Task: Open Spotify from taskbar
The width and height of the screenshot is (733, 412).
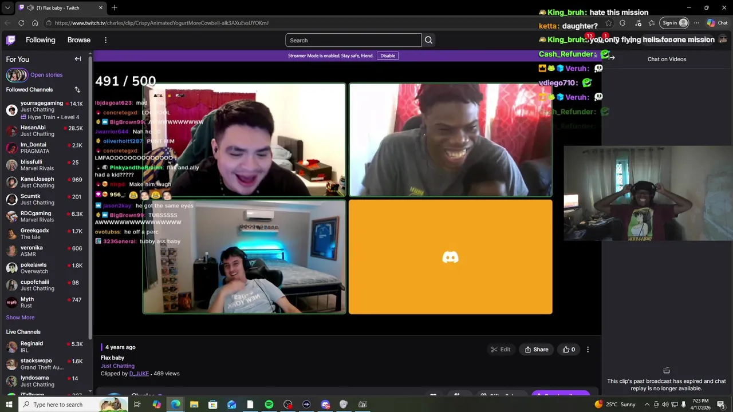Action: 269,405
